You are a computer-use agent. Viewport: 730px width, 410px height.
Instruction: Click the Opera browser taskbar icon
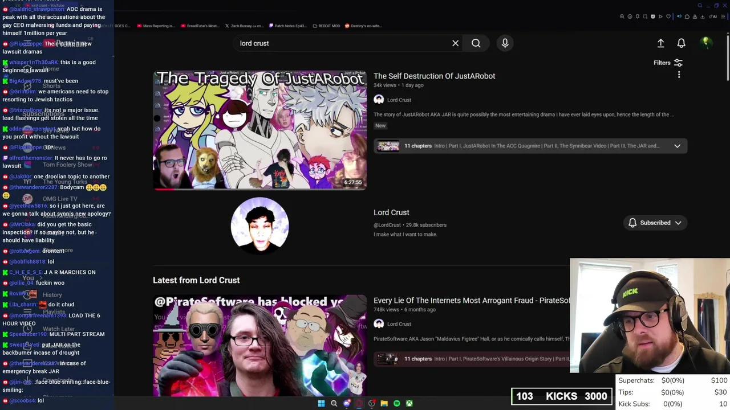pyautogui.click(x=359, y=403)
